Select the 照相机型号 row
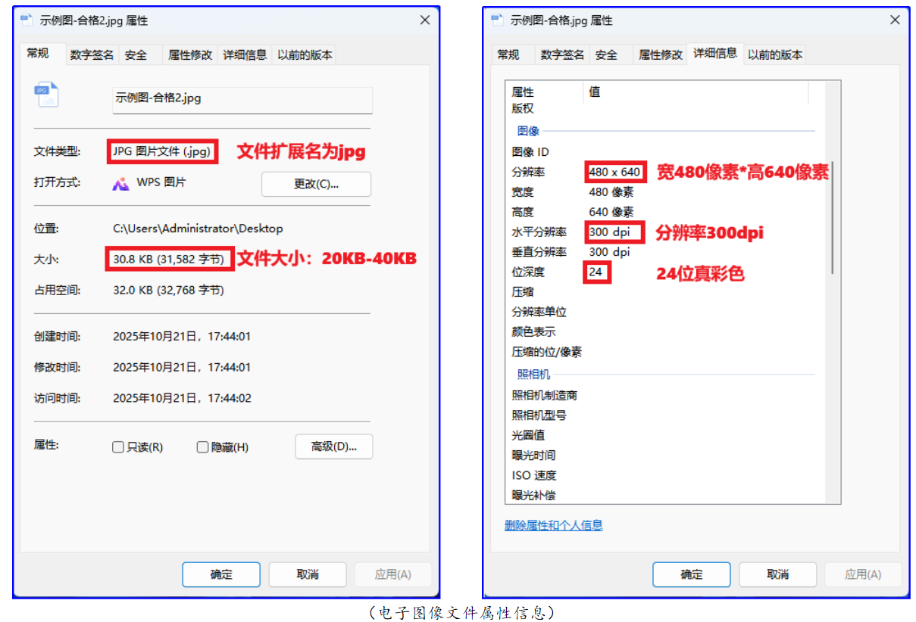The image size is (916, 622). click(x=667, y=415)
